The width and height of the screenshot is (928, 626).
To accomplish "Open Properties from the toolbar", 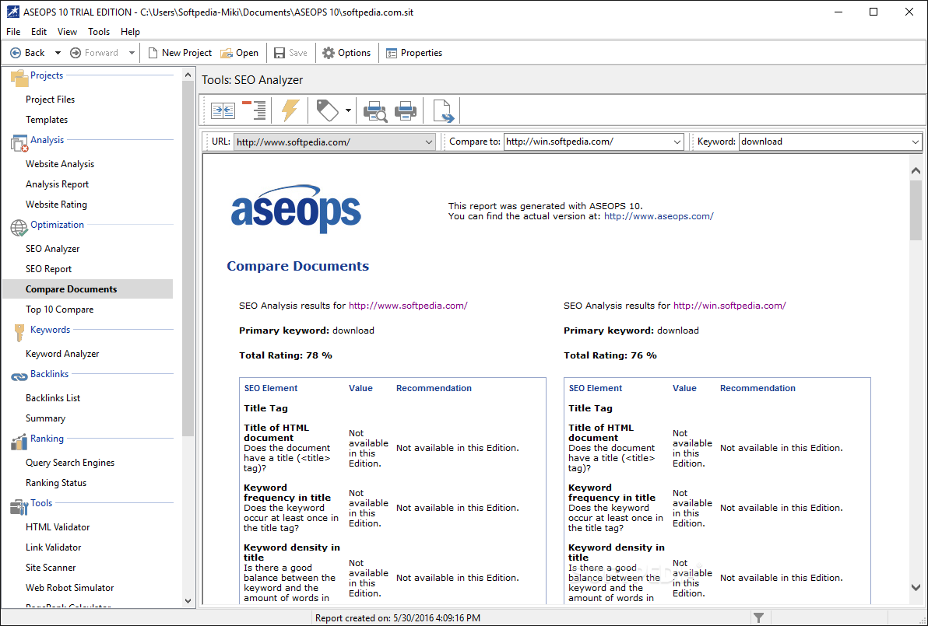I will coord(414,53).
